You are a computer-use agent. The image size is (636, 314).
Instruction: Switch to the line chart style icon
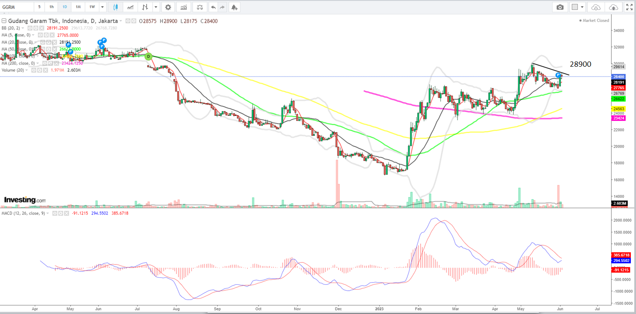click(130, 7)
